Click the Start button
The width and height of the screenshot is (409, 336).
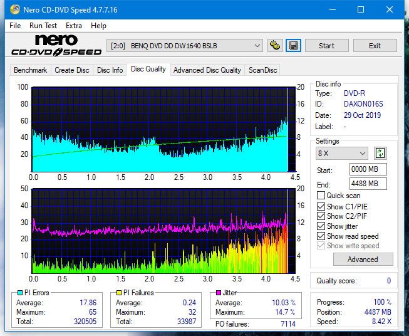coord(326,46)
